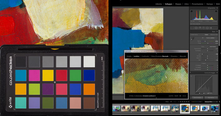Viewport: 221px width, 116px height.
Task: Set treatment to Colori
Action: point(207,35)
